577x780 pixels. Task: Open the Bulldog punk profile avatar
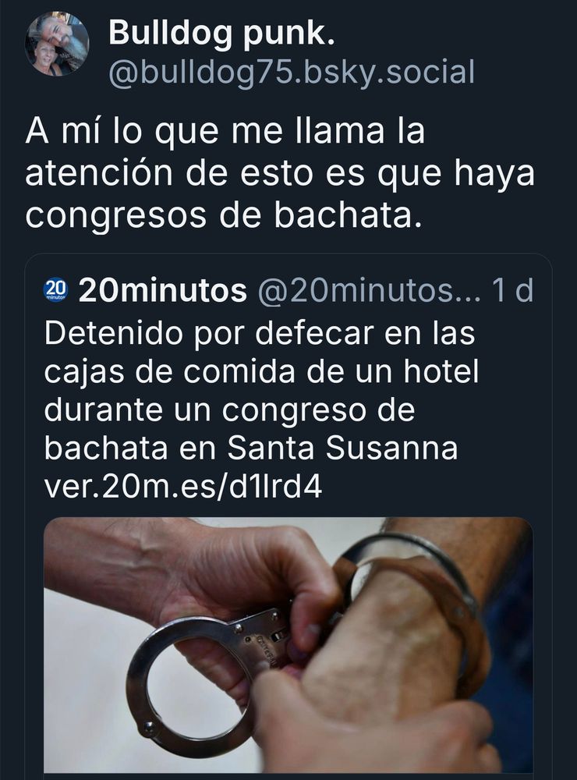tap(57, 44)
